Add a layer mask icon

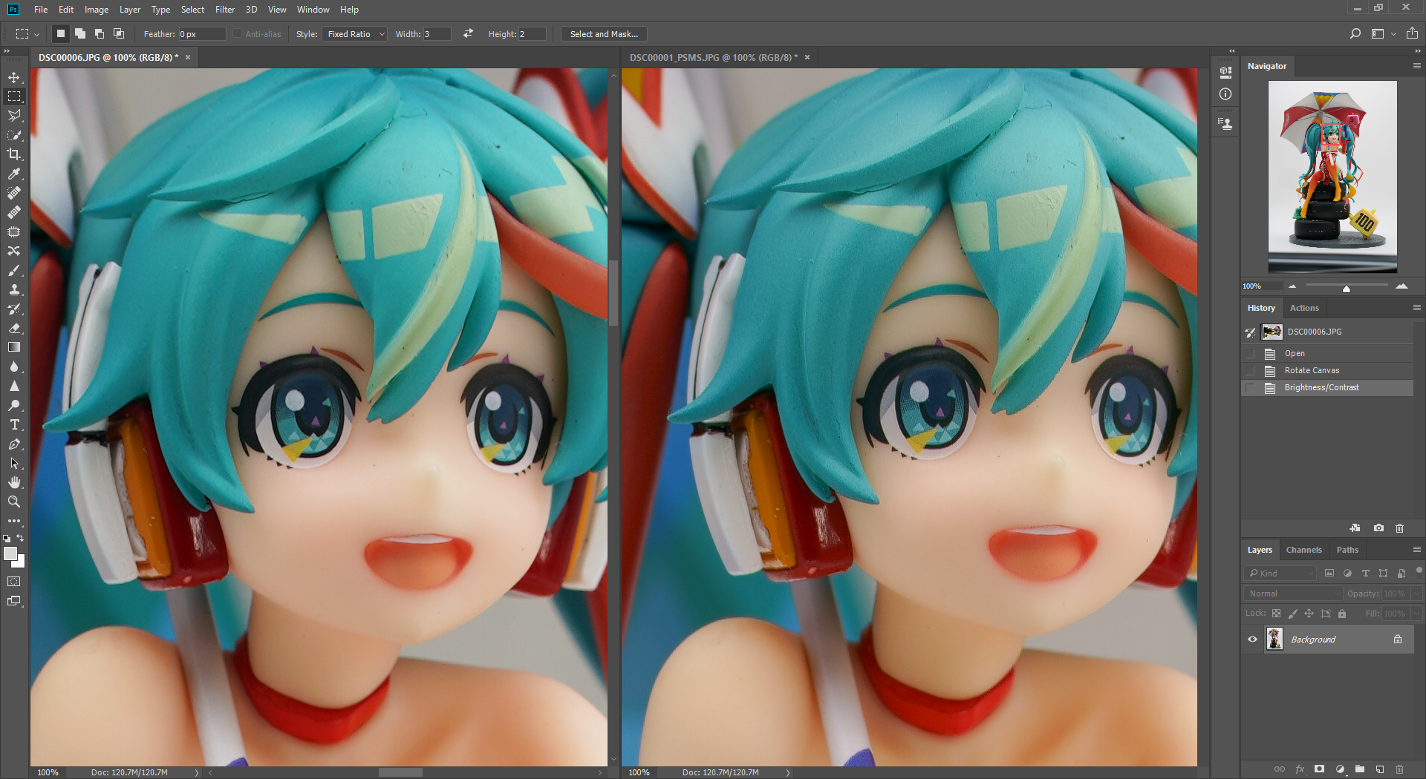click(1319, 769)
